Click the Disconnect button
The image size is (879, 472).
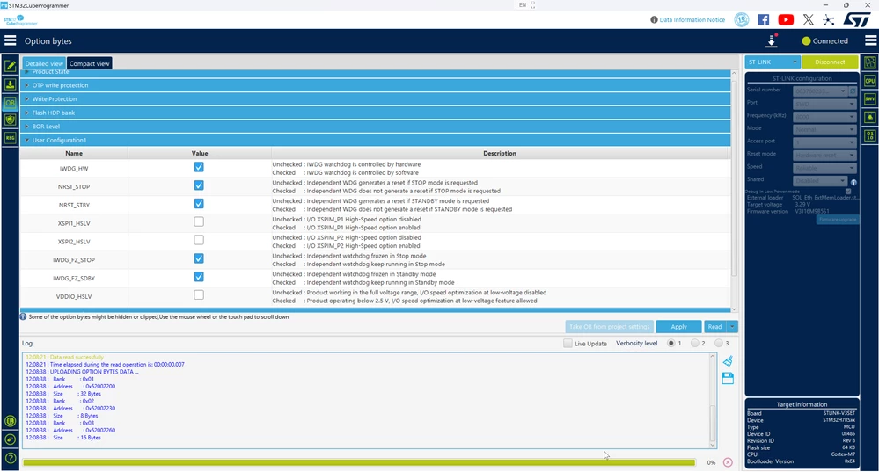point(830,62)
